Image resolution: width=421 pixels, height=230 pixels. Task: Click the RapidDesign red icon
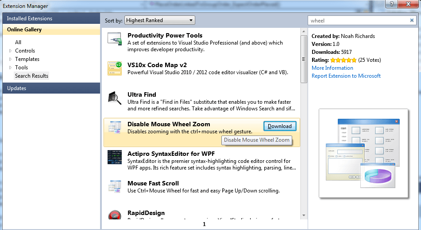[115, 215]
